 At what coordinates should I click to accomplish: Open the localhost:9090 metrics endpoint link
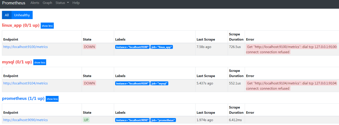point(25,120)
